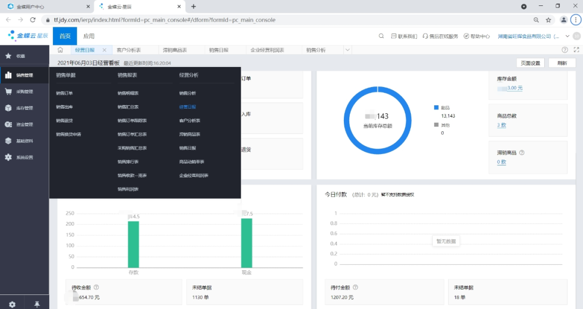
Task: Click the 刷新 refresh button
Action: click(x=562, y=63)
